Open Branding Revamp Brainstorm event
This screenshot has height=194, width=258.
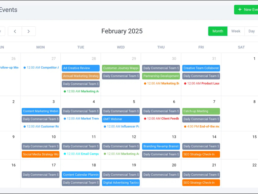161,146
